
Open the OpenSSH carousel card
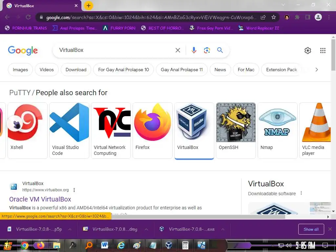pos(236,131)
